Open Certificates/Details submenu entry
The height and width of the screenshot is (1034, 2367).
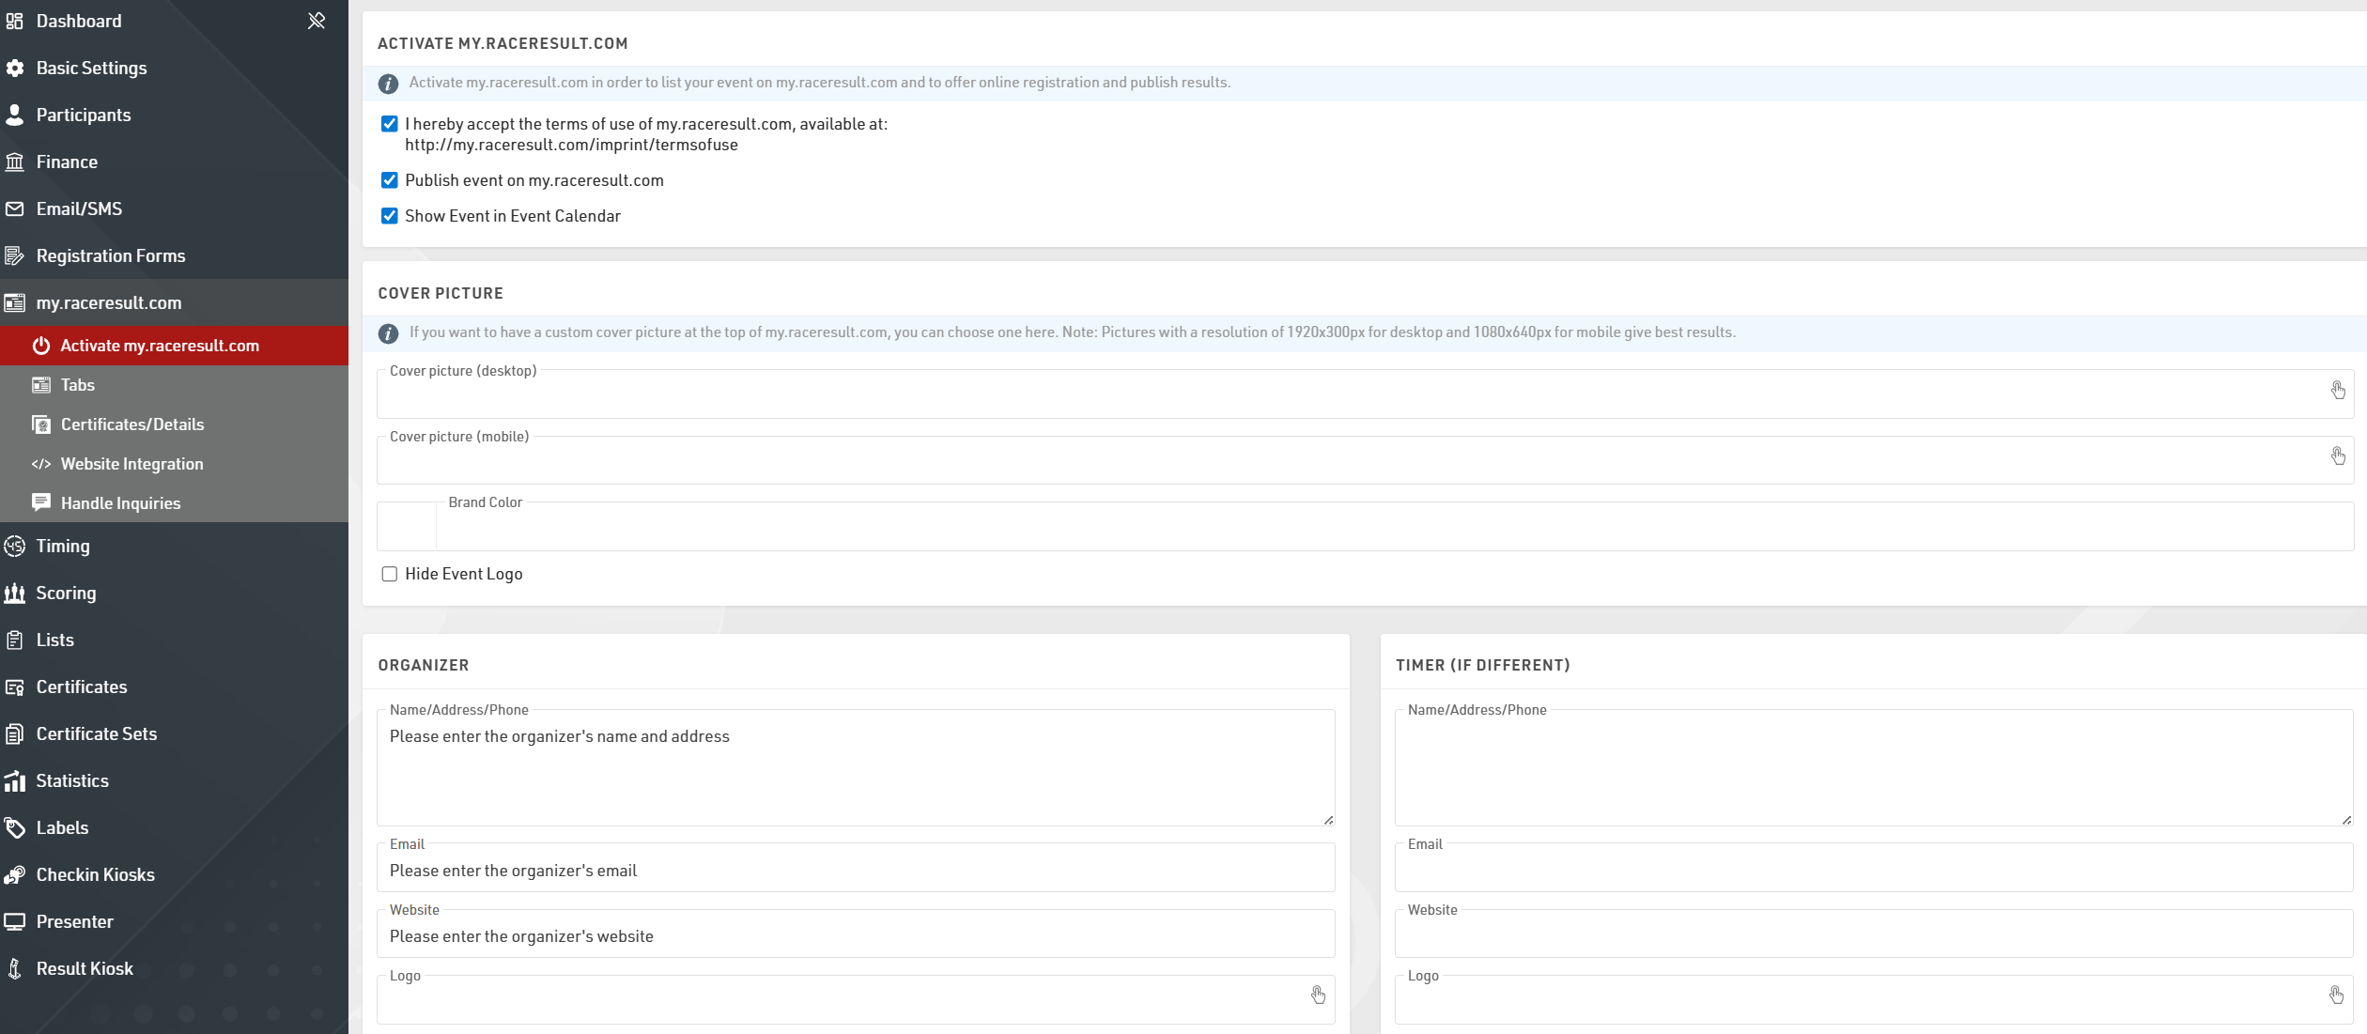131,424
